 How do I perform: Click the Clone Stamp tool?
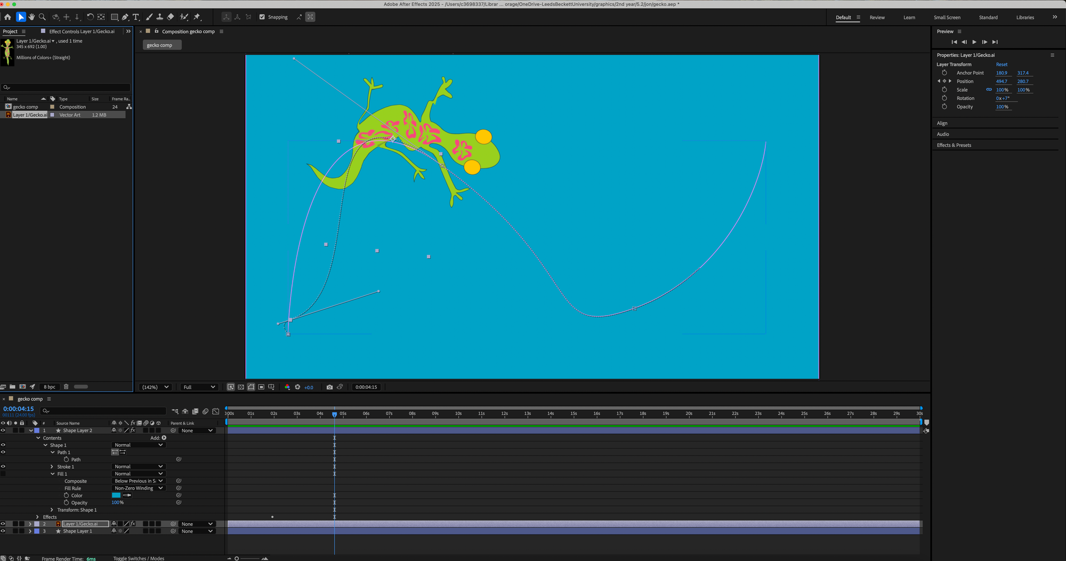click(159, 17)
